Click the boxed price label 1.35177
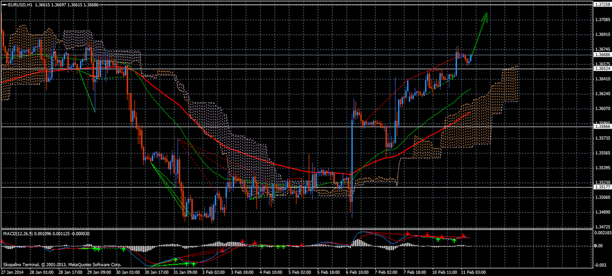 (x=602, y=187)
